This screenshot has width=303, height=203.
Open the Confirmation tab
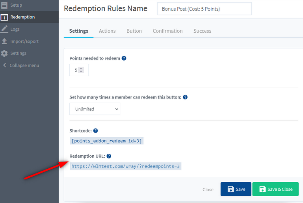click(167, 31)
